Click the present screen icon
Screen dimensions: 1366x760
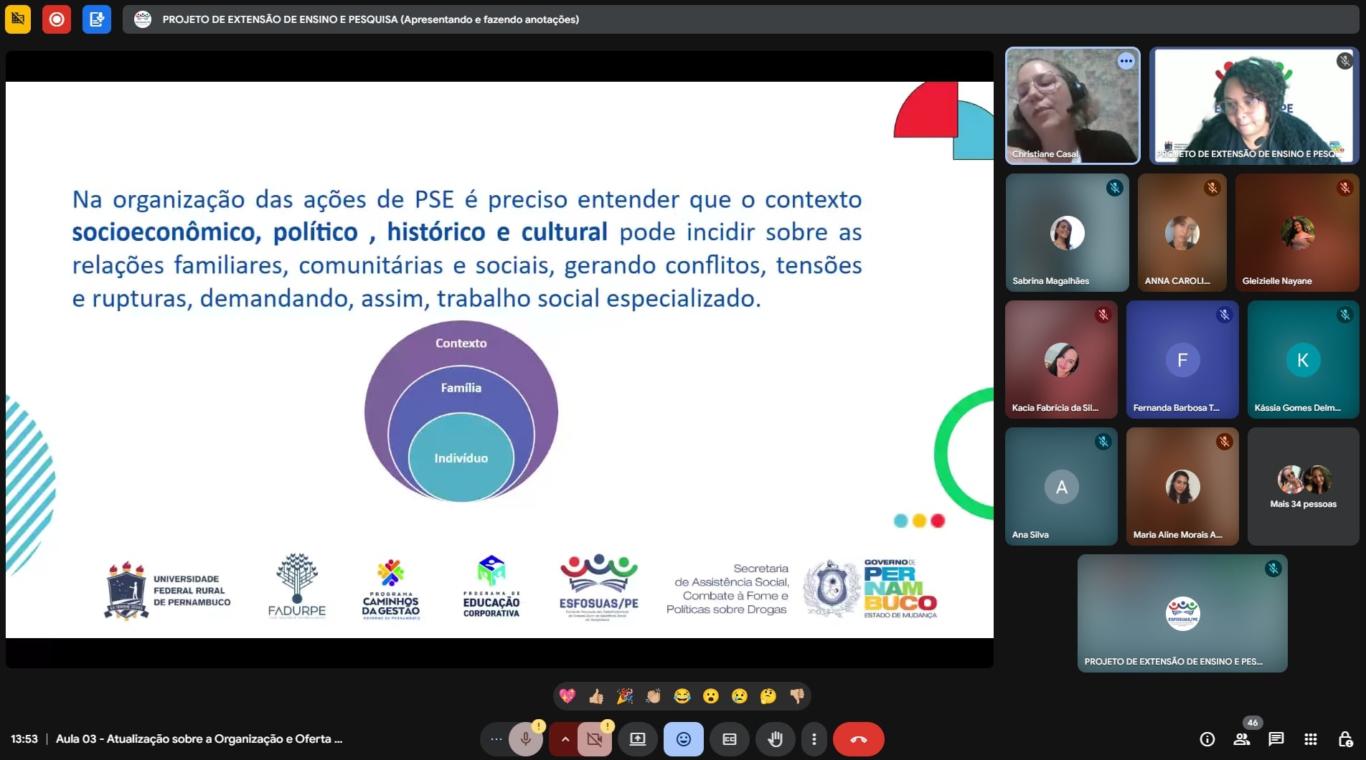tap(638, 739)
